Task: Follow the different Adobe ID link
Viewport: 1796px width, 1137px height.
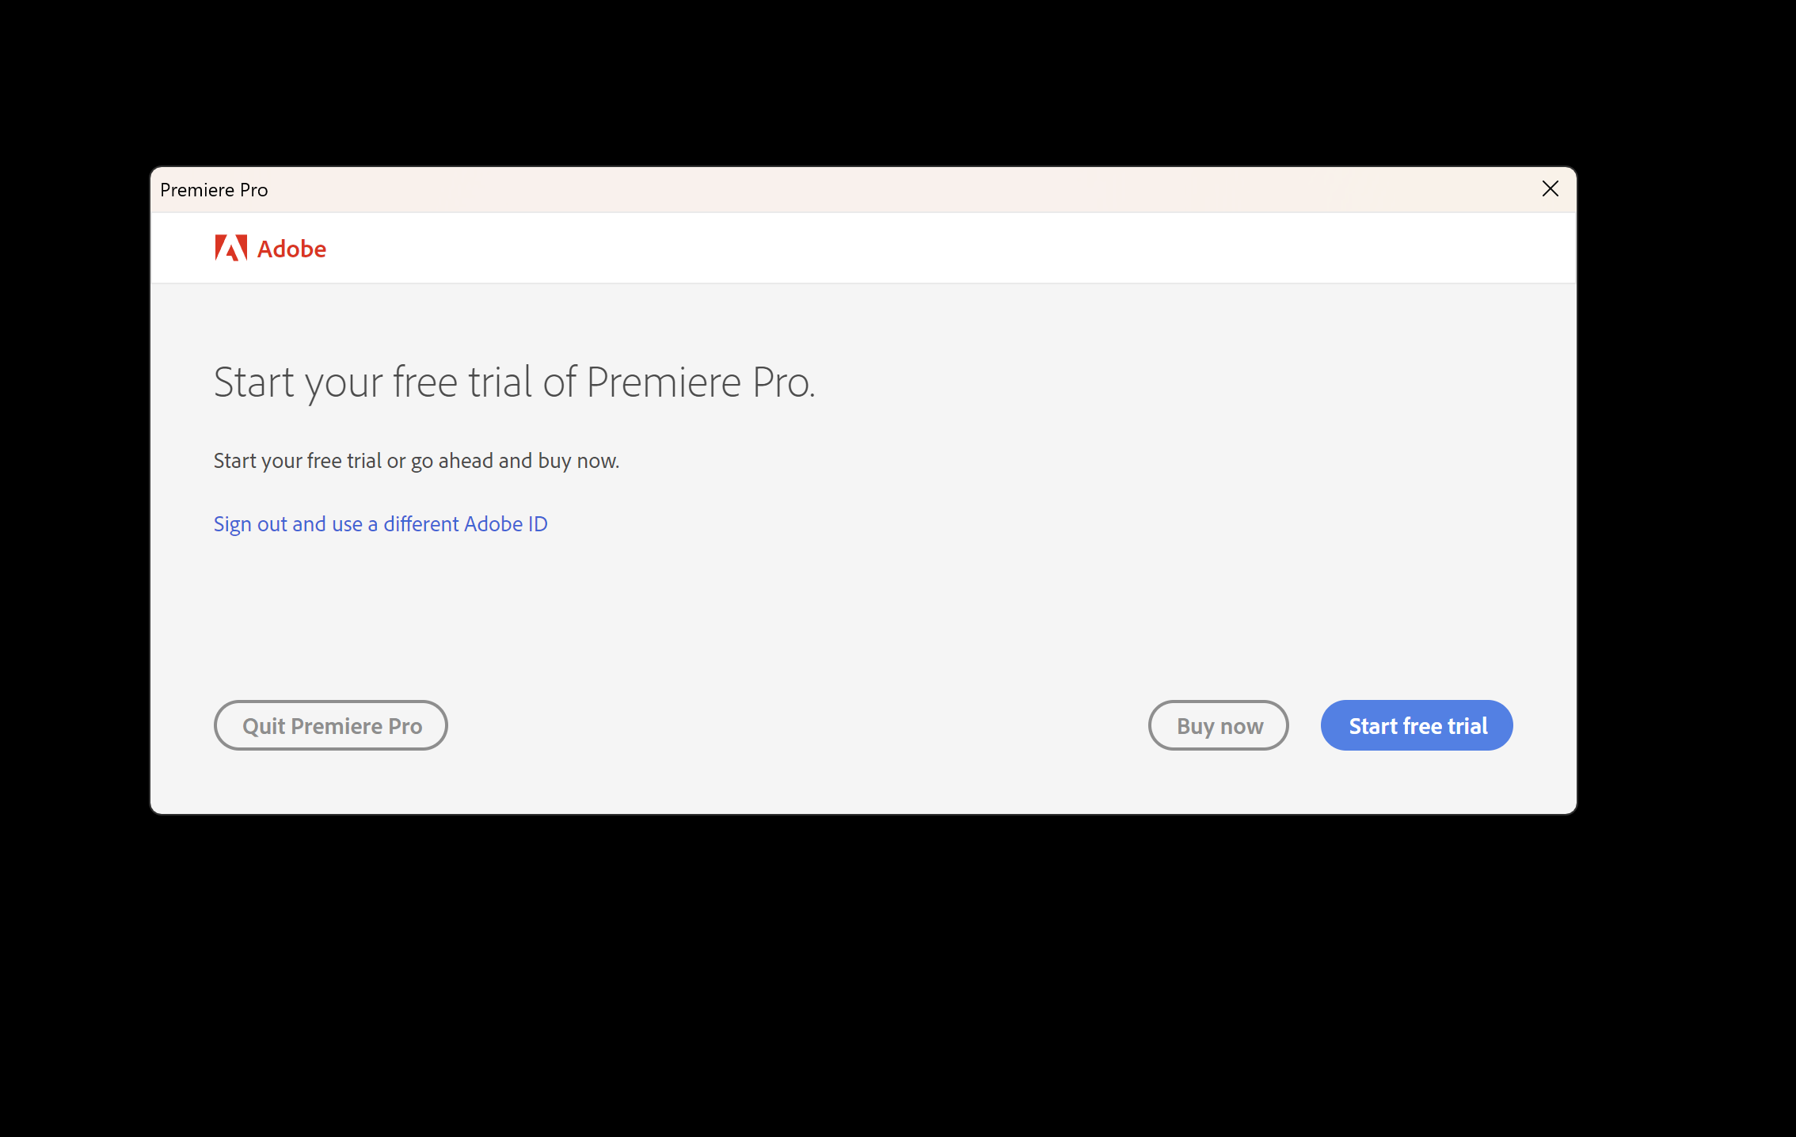Action: click(381, 524)
